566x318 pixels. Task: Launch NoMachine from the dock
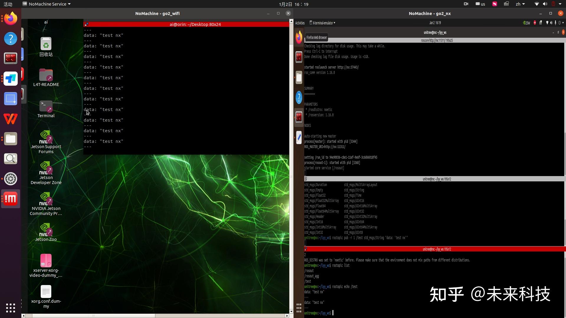pyautogui.click(x=11, y=199)
